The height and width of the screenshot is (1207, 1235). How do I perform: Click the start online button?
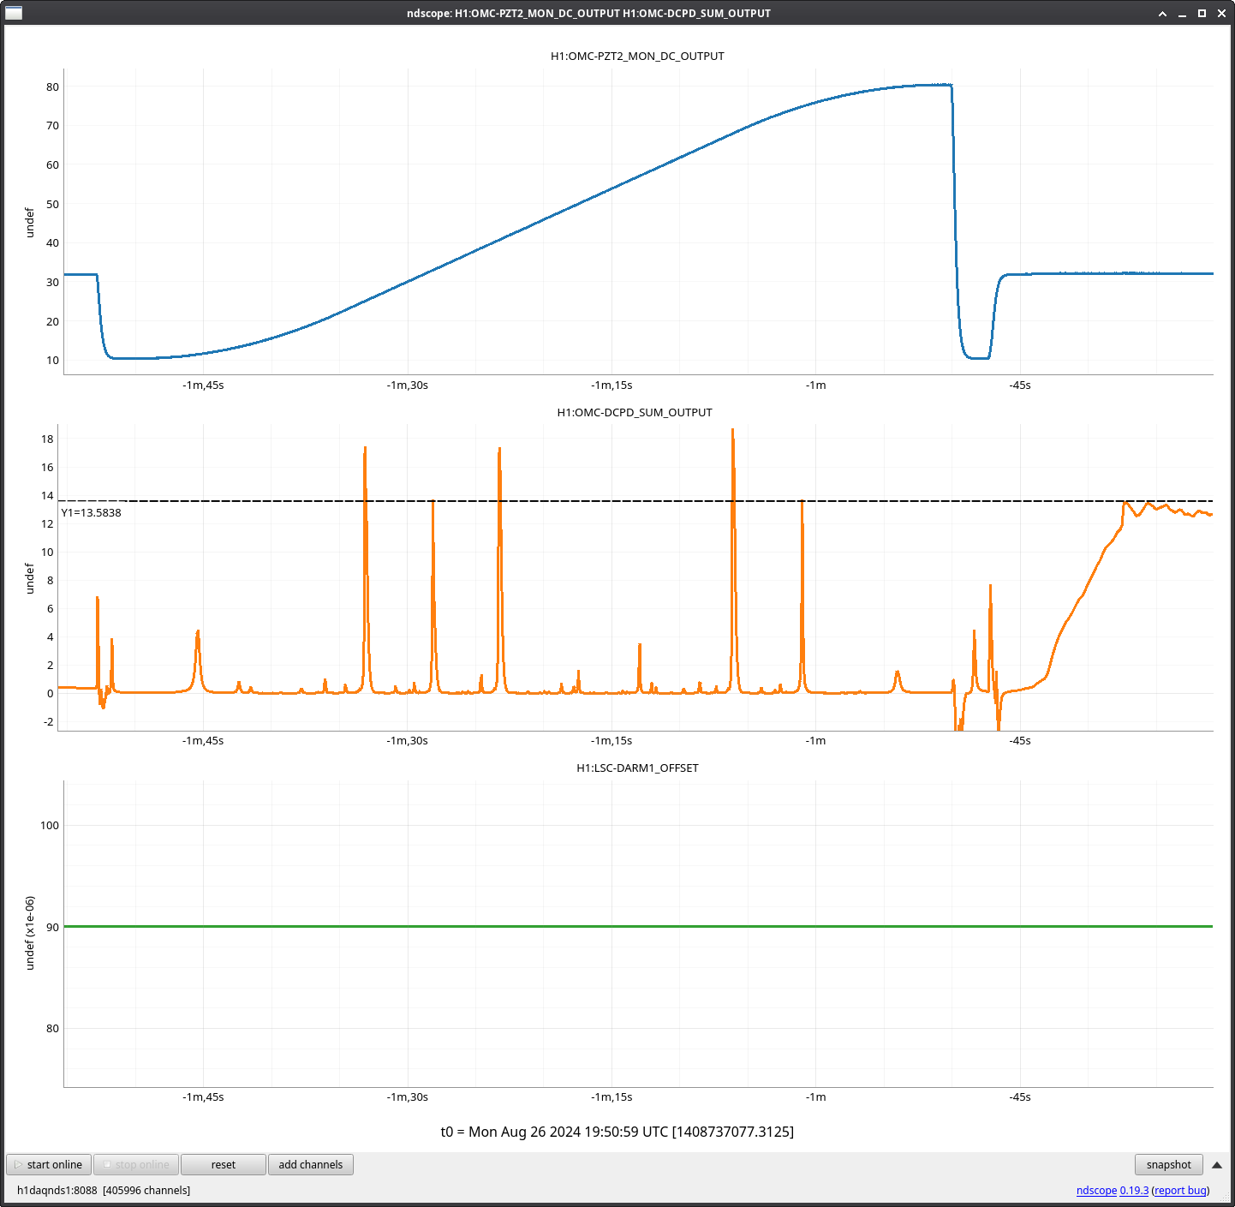(x=49, y=1164)
